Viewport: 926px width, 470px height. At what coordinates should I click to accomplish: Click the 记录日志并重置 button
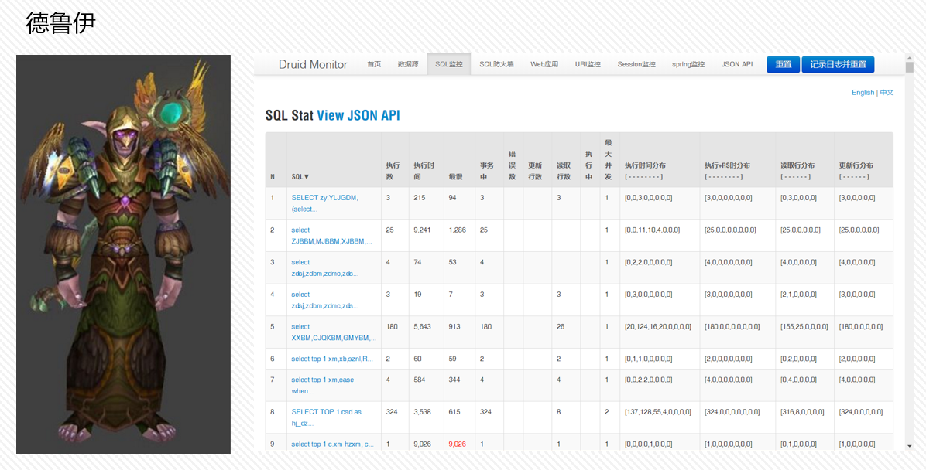[x=838, y=64]
